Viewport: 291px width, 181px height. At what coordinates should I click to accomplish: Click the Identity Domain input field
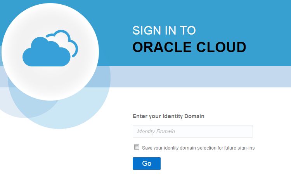(192, 131)
